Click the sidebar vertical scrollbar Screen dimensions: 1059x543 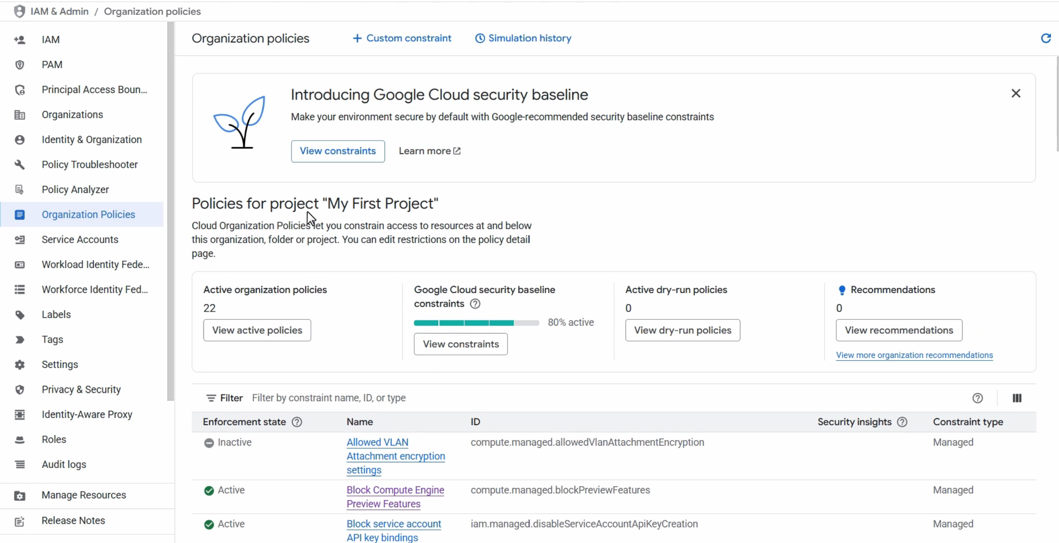pos(170,211)
